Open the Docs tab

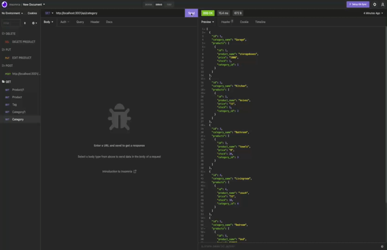point(109,22)
